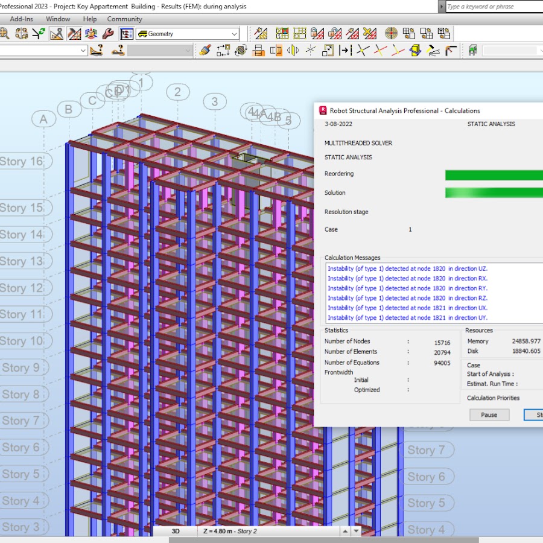Image resolution: width=543 pixels, height=543 pixels.
Task: Click the 'MULTITHREADED SOLVER' text
Action: 358,143
